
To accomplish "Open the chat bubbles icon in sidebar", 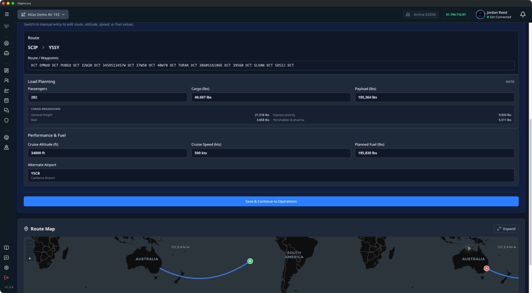I will (x=6, y=110).
